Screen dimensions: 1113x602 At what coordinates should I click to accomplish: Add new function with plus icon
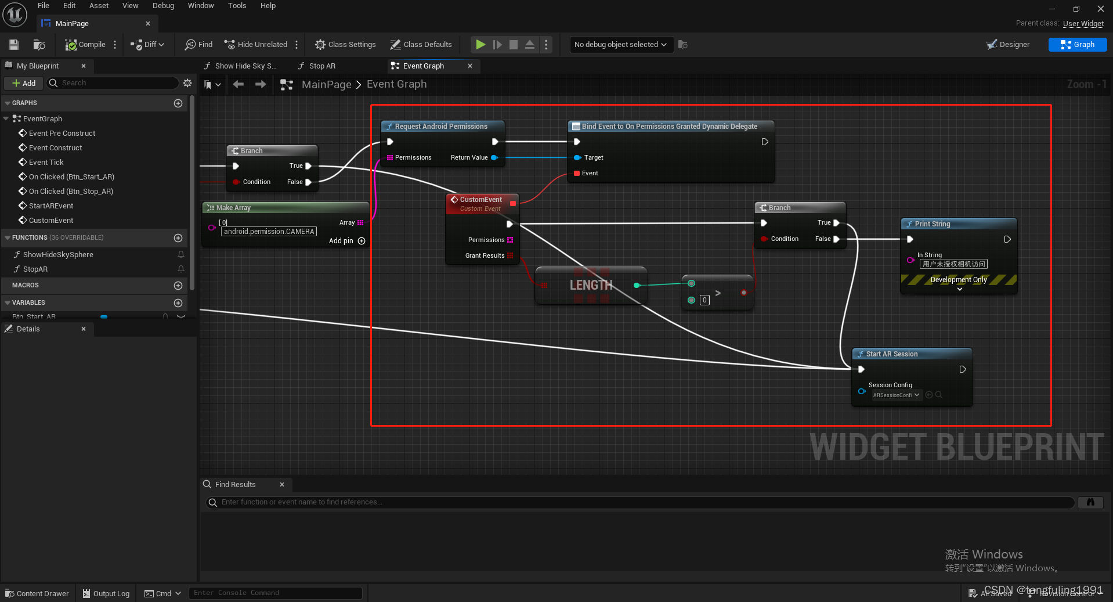(x=178, y=238)
